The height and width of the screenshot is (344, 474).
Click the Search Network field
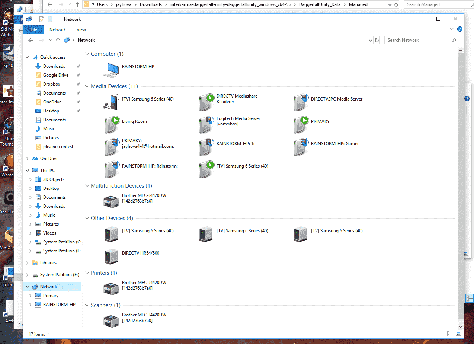pos(422,40)
